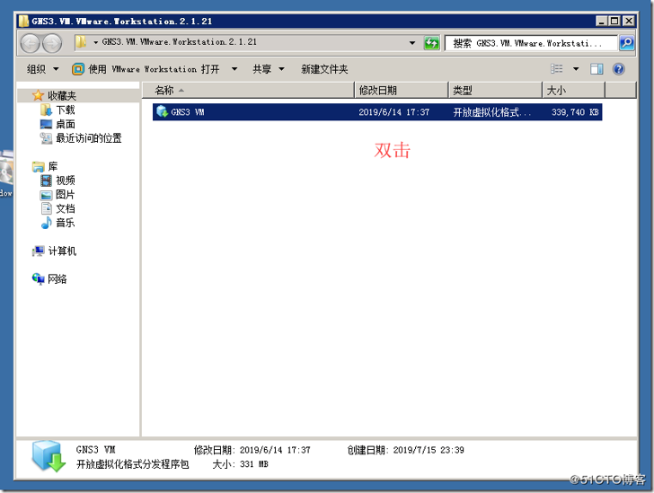Click the search magnifier button
Image resolution: width=654 pixels, height=493 pixels.
tap(627, 42)
